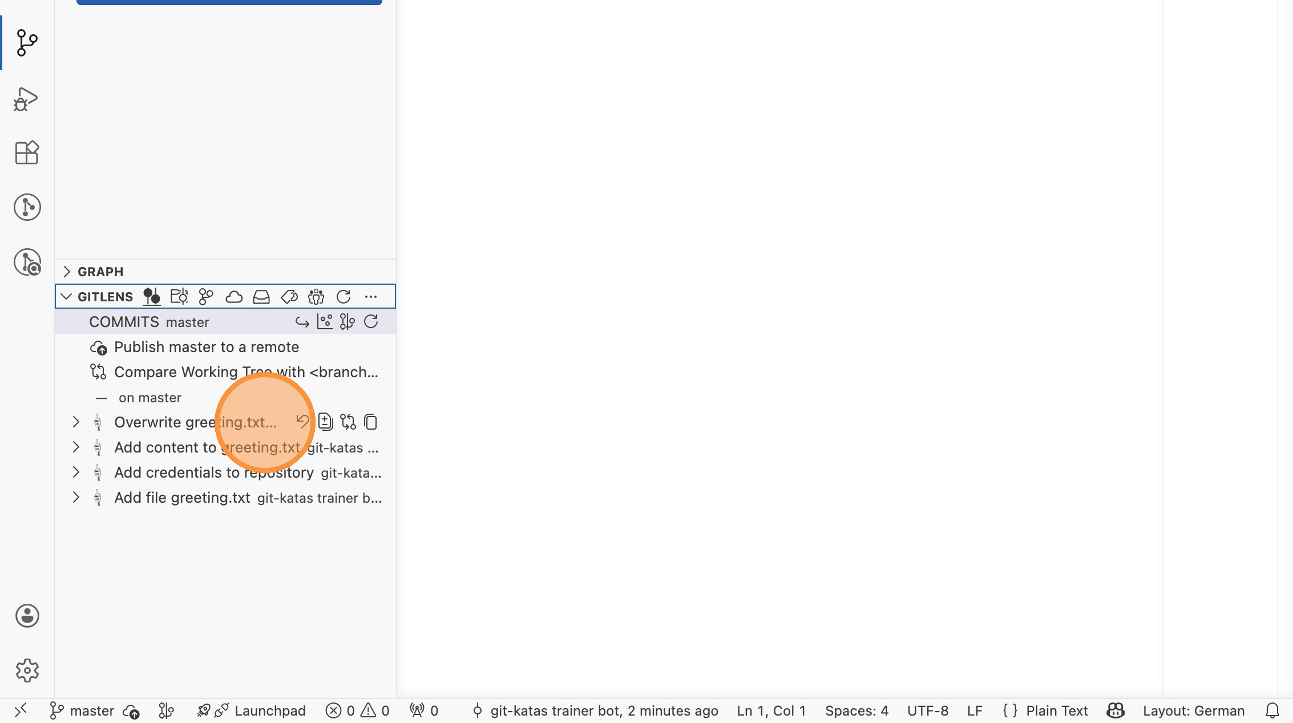This screenshot has width=1293, height=723.
Task: Open GitLens more actions ellipsis menu
Action: [x=371, y=297]
